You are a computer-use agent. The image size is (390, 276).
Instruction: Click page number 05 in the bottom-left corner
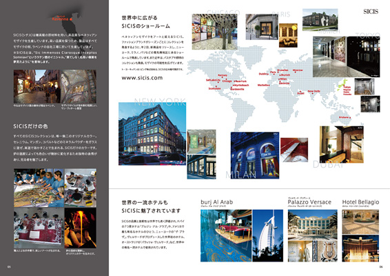tap(9, 267)
